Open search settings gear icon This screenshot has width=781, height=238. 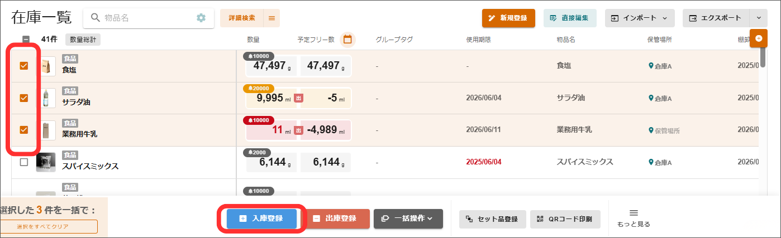tap(201, 18)
